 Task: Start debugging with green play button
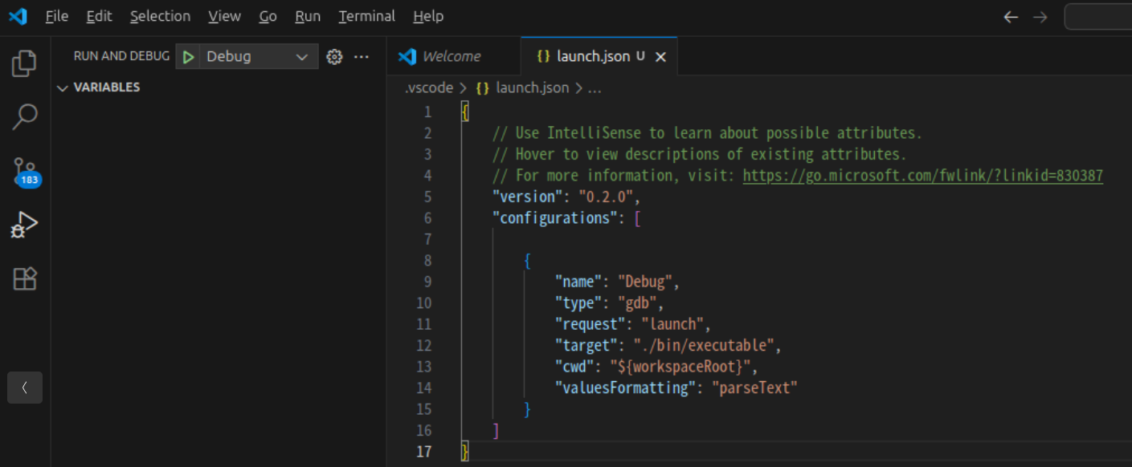188,57
